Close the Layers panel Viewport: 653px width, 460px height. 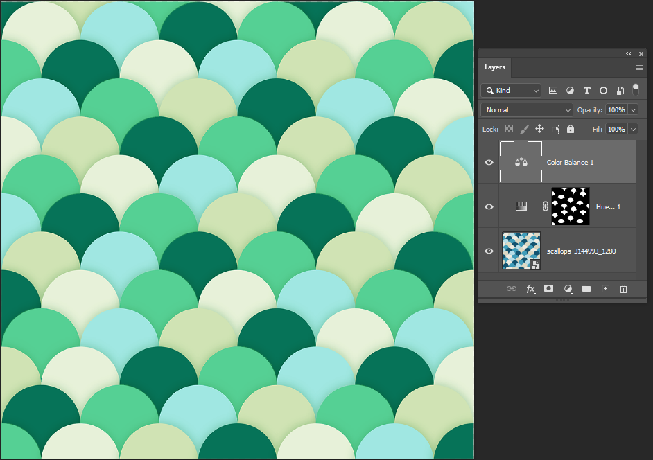(641, 54)
